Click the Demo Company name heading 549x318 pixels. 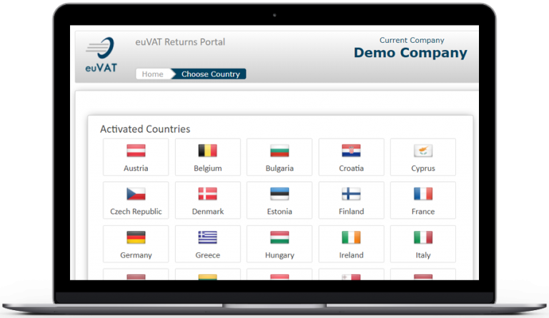pos(410,53)
